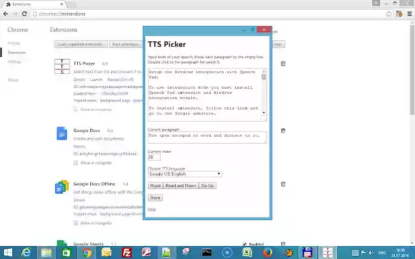
Task: Click the text area scrollbar down arrow
Action: (x=264, y=113)
